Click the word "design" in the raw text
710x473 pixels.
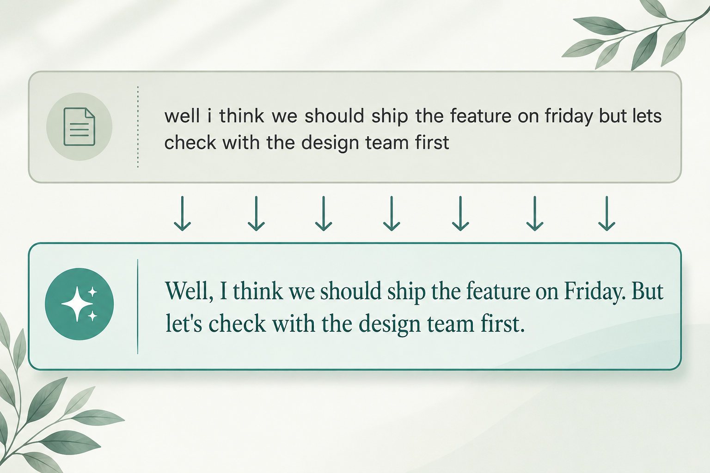330,143
